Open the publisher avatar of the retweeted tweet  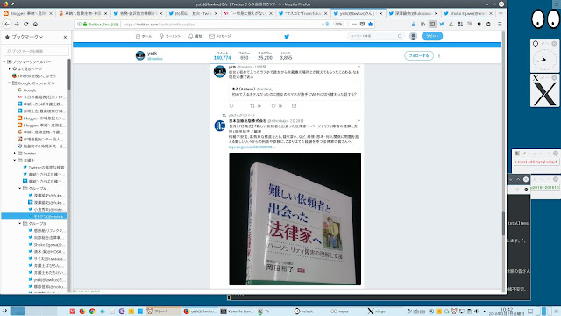(220, 126)
